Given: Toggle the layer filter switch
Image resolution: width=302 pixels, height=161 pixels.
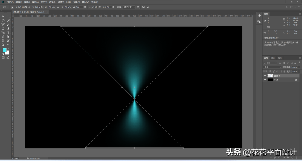Looking at the screenshot, I should coord(299,62).
